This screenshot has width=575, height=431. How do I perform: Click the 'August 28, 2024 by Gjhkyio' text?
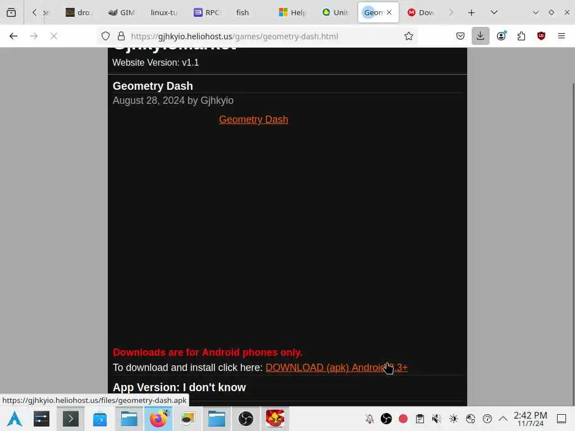[173, 100]
